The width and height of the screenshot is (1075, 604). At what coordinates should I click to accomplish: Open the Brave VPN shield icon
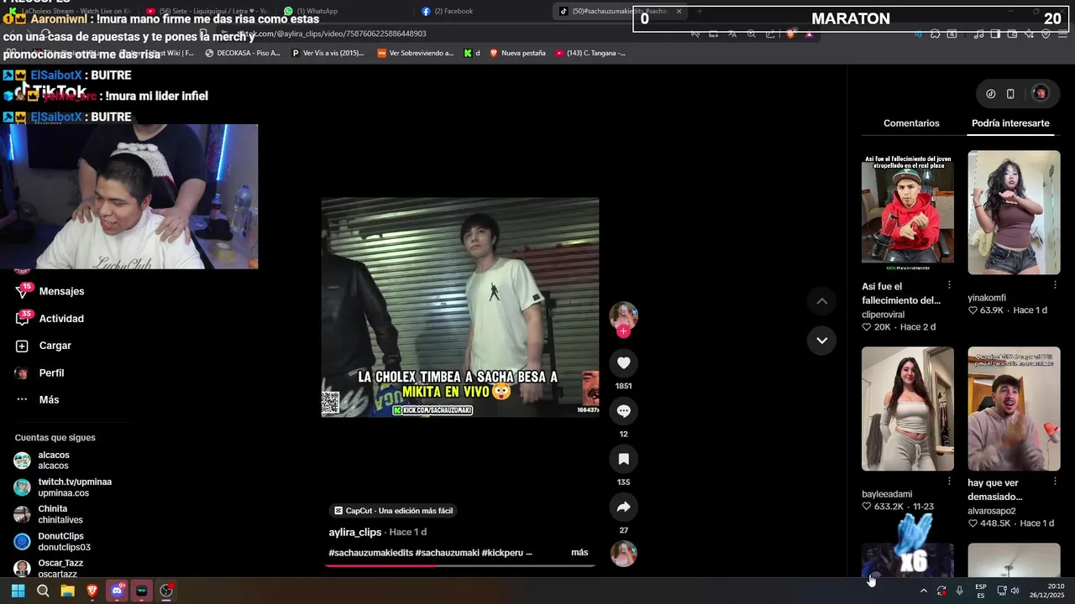[x=1046, y=34]
